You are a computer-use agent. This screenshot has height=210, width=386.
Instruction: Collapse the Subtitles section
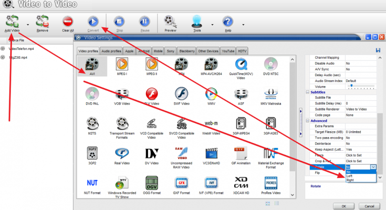point(307,92)
